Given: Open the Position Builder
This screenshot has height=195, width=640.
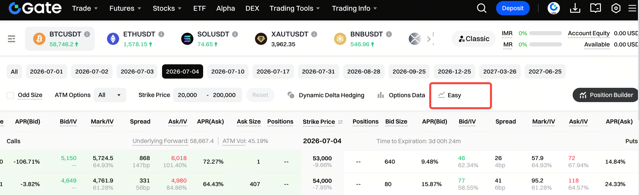Looking at the screenshot, I should click(x=606, y=95).
